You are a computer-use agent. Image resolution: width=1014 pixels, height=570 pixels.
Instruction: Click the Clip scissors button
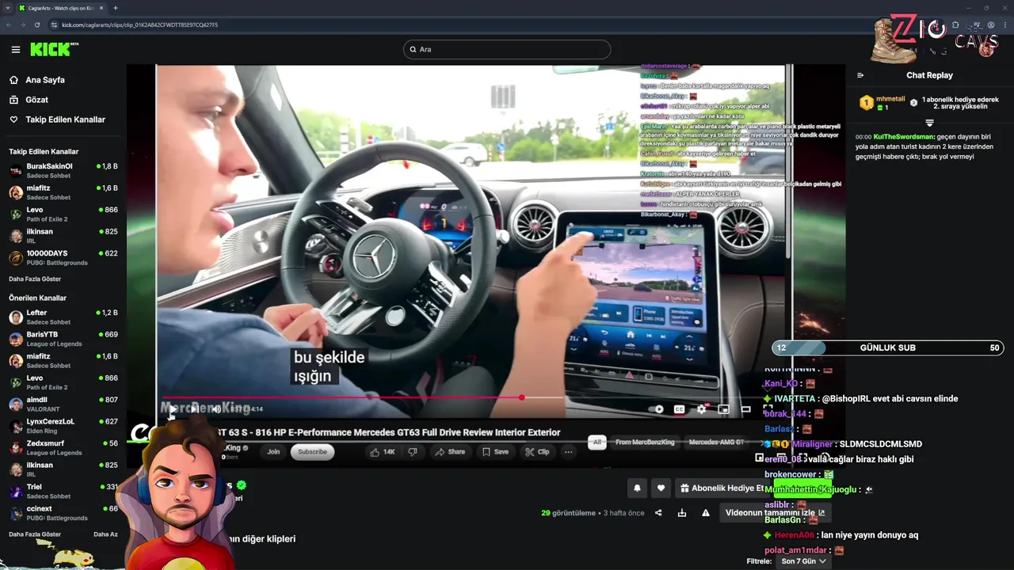pyautogui.click(x=537, y=452)
